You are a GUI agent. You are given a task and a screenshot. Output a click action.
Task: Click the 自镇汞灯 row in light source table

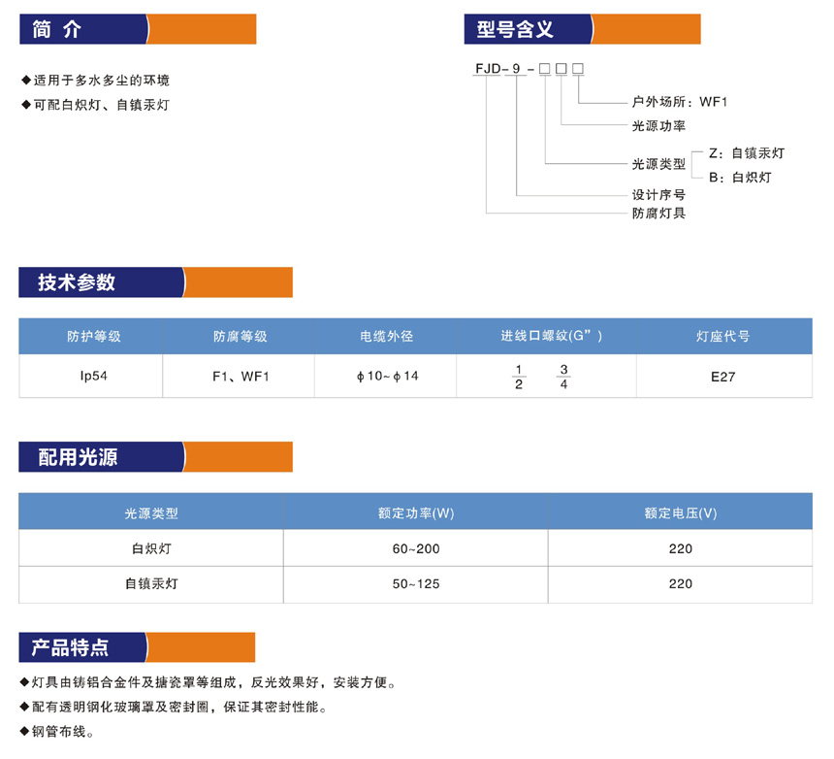[x=151, y=584]
